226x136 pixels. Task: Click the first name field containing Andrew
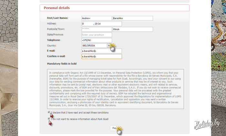tap(96, 18)
